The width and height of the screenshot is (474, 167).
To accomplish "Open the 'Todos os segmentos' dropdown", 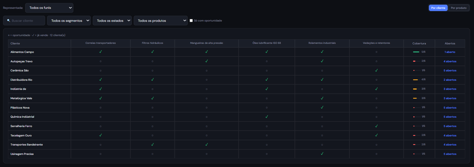I will [x=69, y=21].
